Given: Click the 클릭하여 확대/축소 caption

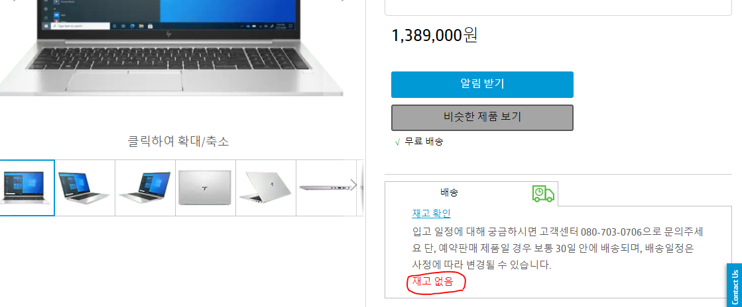Looking at the screenshot, I should pyautogui.click(x=178, y=141).
